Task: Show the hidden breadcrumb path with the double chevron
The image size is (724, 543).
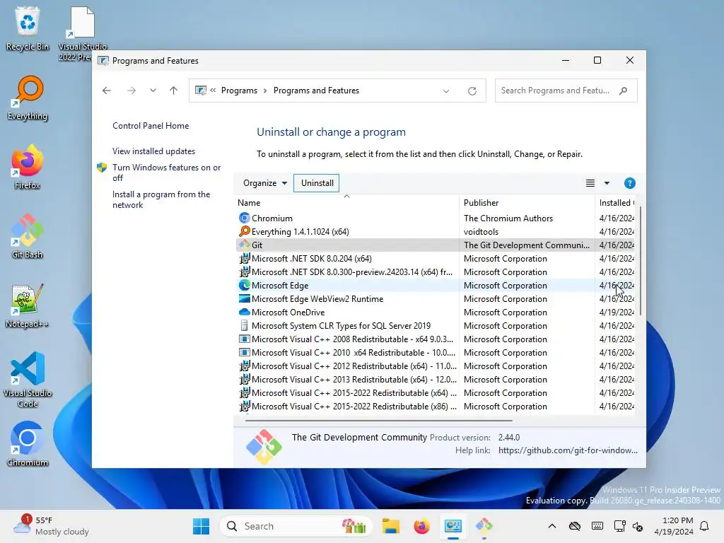Action: pyautogui.click(x=213, y=90)
